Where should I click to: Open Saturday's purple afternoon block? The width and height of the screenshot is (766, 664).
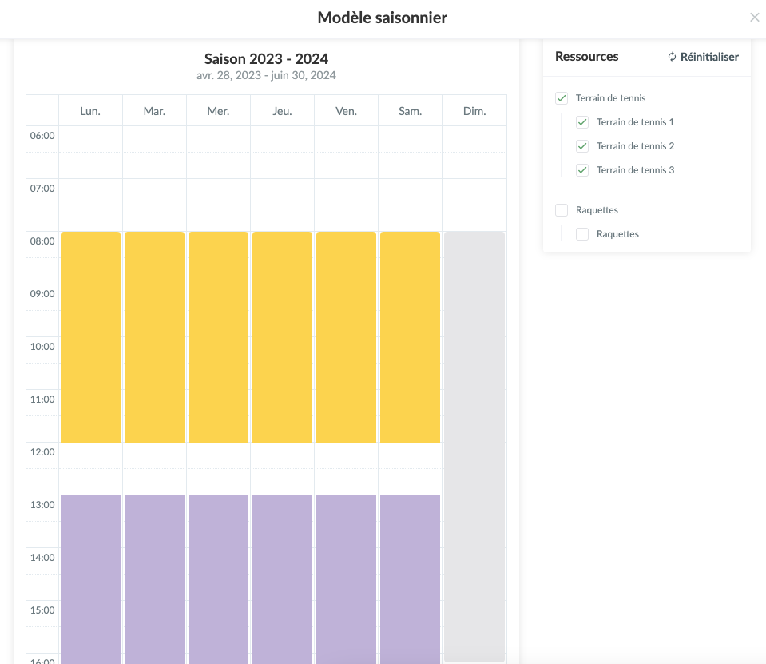[x=411, y=579]
